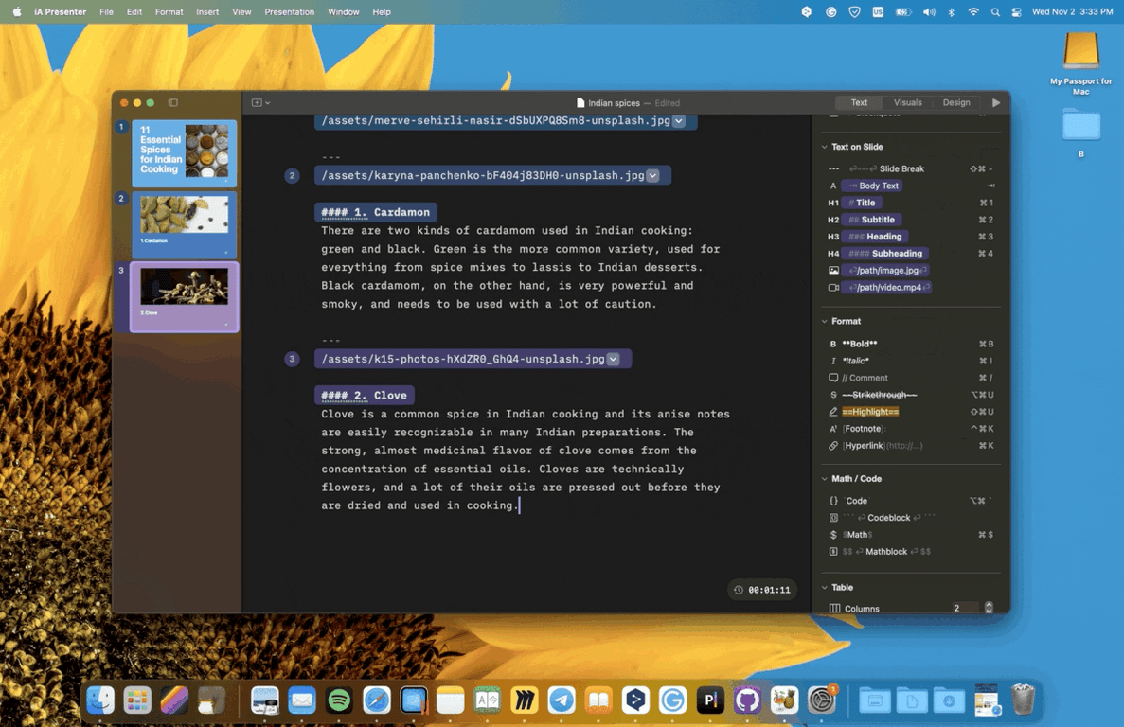Select slide 2 Cardamon thumbnail
Screen dimensions: 1124x727
[x=184, y=225]
